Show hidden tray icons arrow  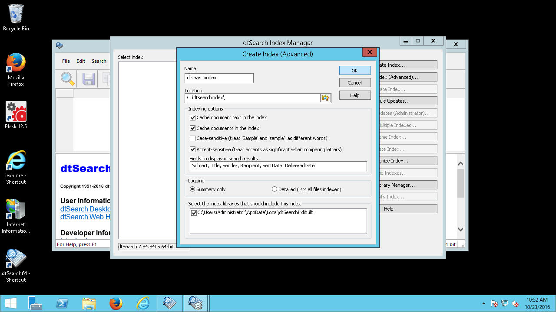484,303
